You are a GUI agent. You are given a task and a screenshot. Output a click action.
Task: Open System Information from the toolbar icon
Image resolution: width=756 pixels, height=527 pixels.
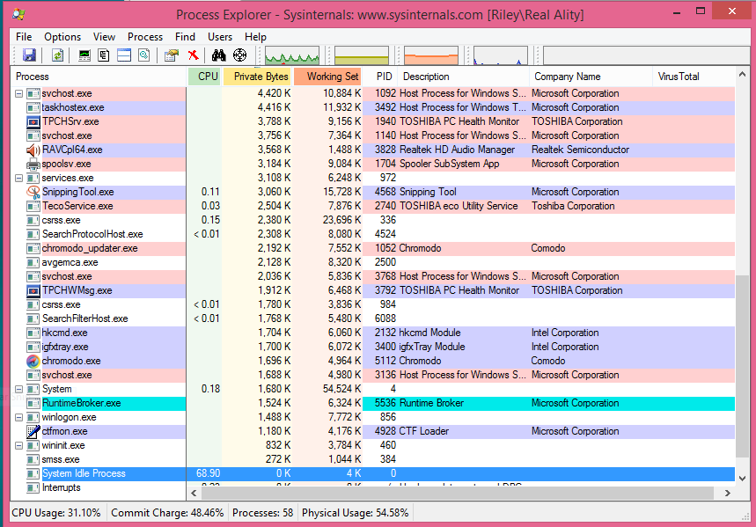(84, 55)
